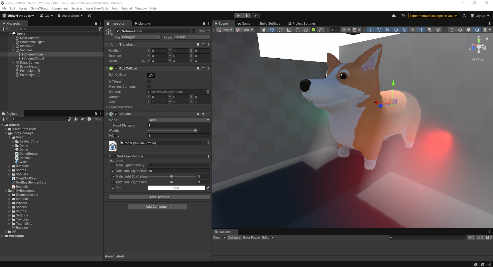Click the Step forward button
Image resolution: width=493 pixels, height=267 pixels.
(x=256, y=16)
